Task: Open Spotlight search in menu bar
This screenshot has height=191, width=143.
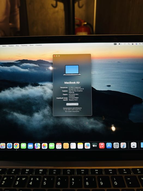Action: tap(129, 44)
